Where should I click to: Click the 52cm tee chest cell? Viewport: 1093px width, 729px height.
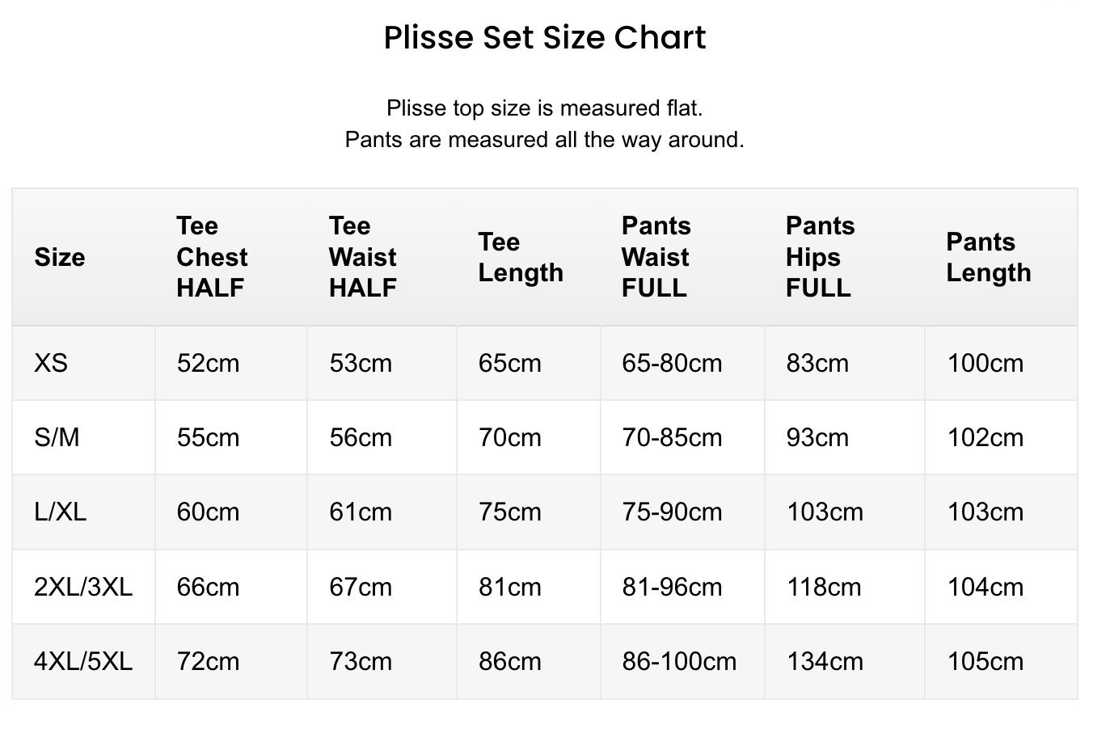point(208,363)
